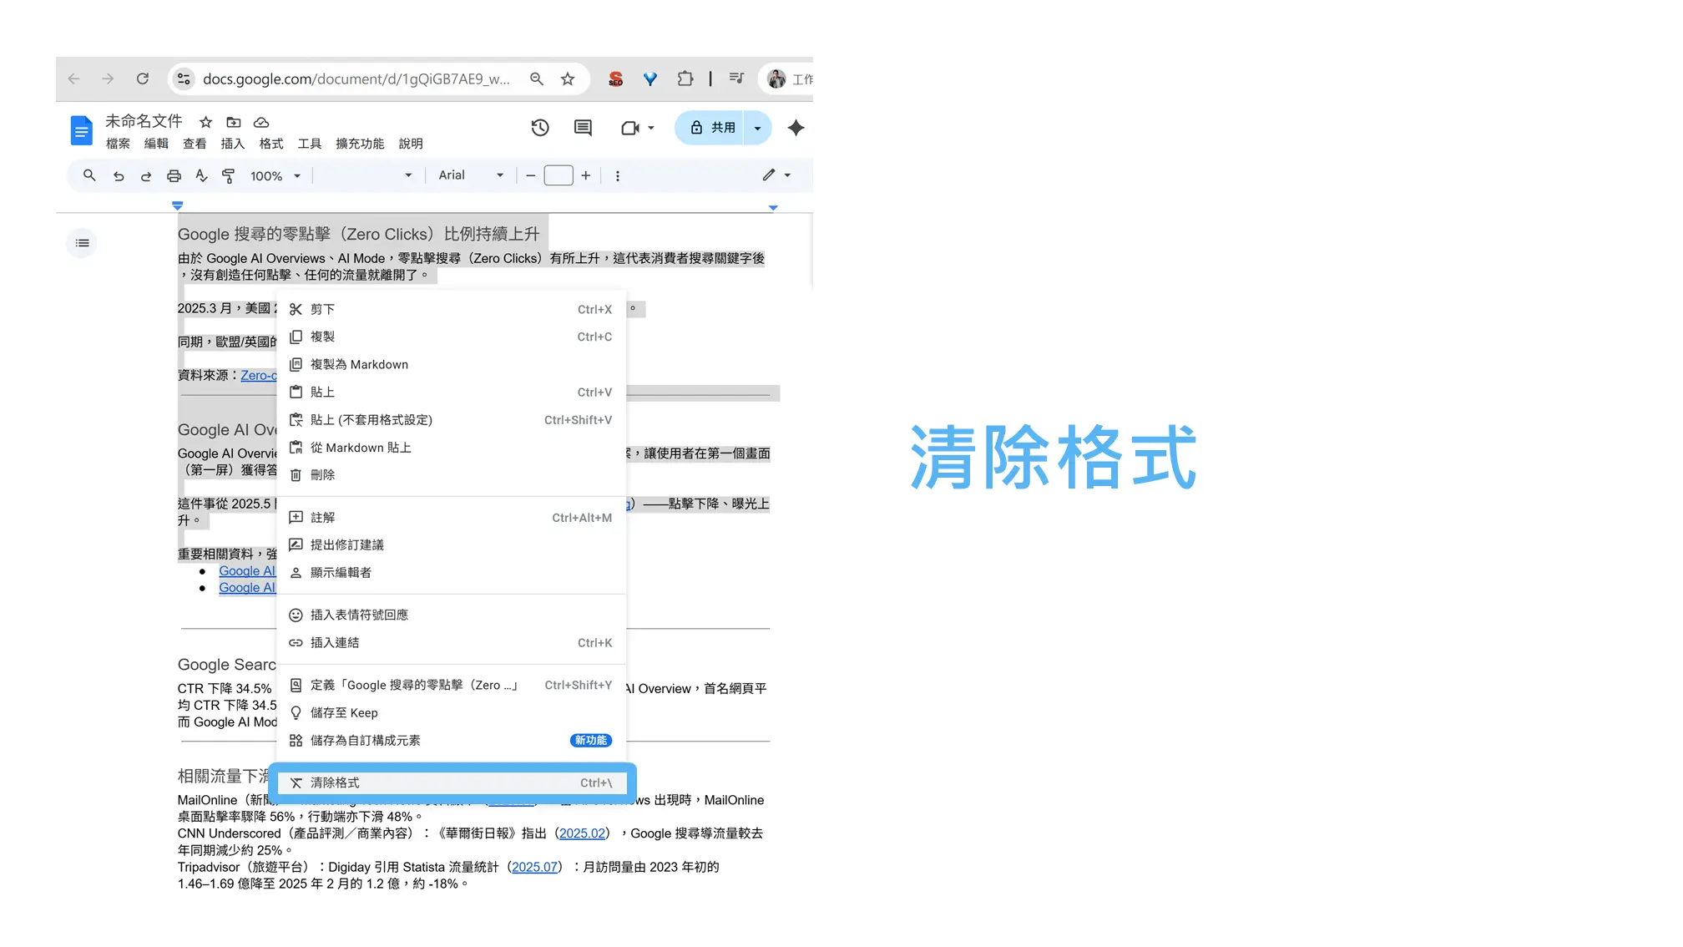The width and height of the screenshot is (1683, 947).
Task: Expand the share button arrow
Action: click(757, 129)
